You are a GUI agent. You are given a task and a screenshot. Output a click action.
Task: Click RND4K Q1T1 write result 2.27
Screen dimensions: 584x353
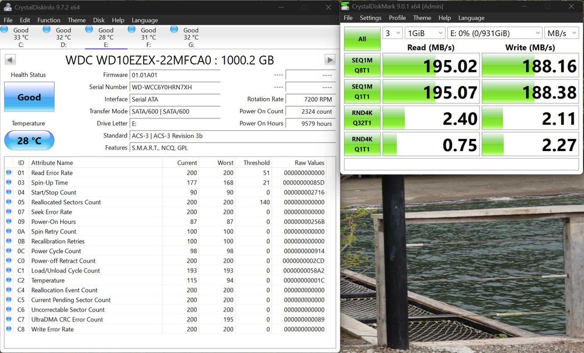pos(530,144)
